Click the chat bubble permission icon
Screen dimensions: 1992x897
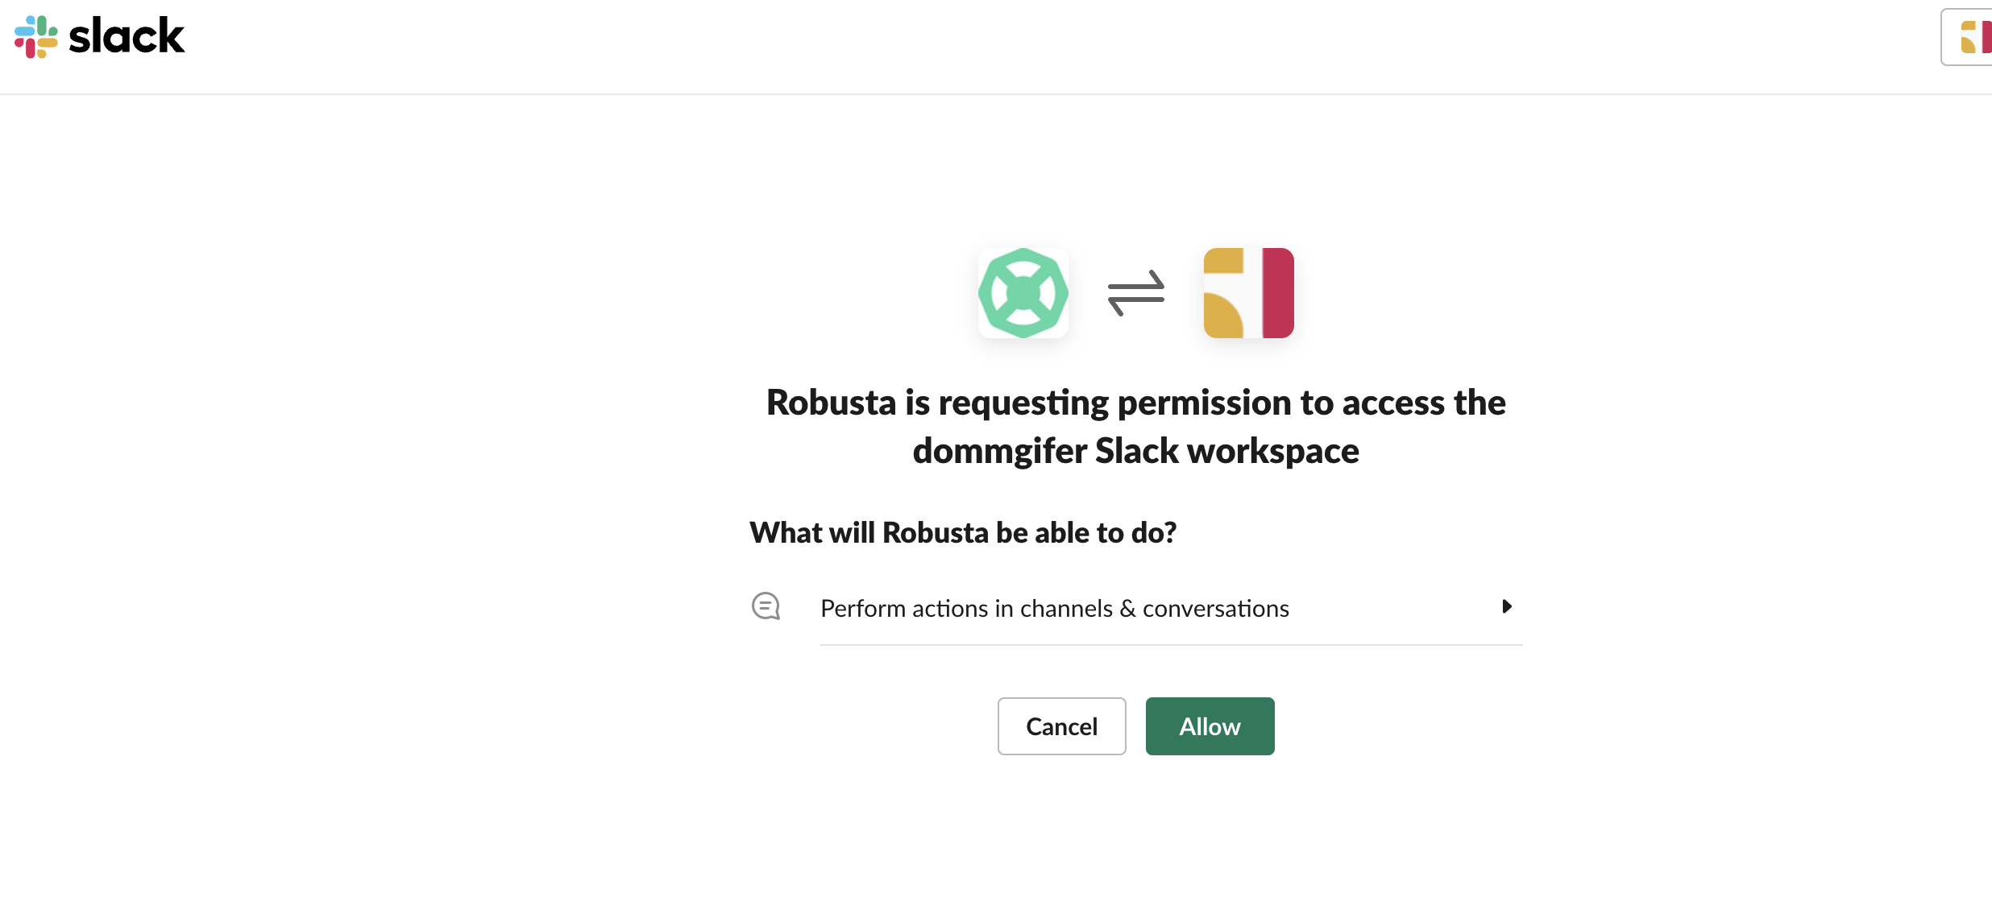pyautogui.click(x=766, y=606)
